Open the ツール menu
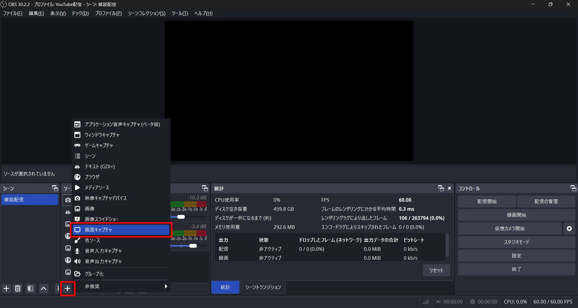The height and width of the screenshot is (308, 578). (x=180, y=13)
